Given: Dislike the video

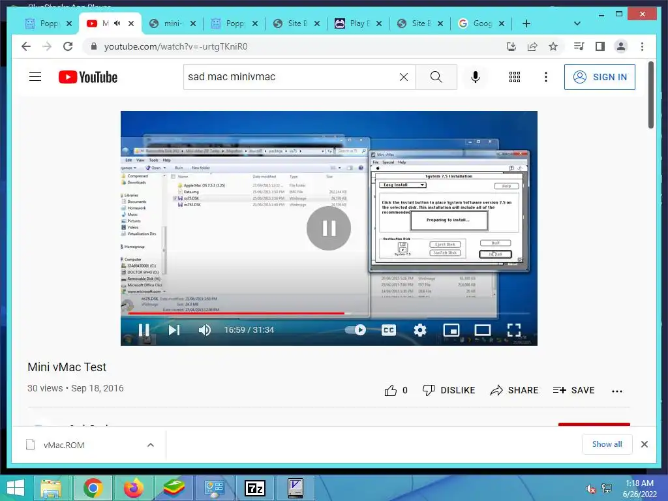Looking at the screenshot, I should [x=449, y=390].
